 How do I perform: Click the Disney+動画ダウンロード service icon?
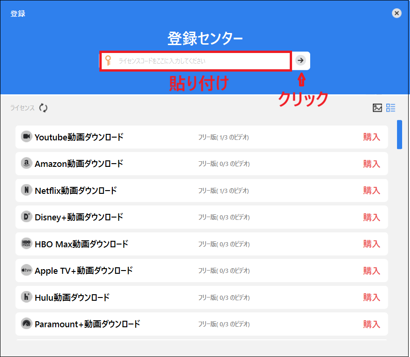click(x=26, y=217)
